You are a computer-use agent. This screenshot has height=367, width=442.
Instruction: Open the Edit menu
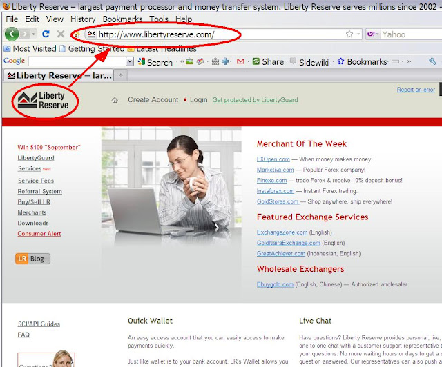pyautogui.click(x=32, y=19)
